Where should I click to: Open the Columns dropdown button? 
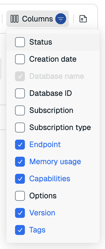pyautogui.click(x=37, y=19)
